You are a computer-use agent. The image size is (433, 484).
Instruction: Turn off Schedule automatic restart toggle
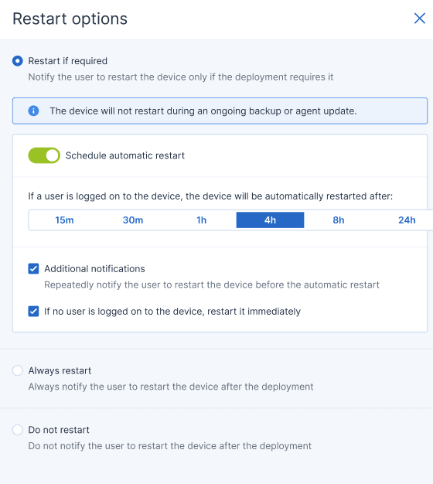[44, 155]
